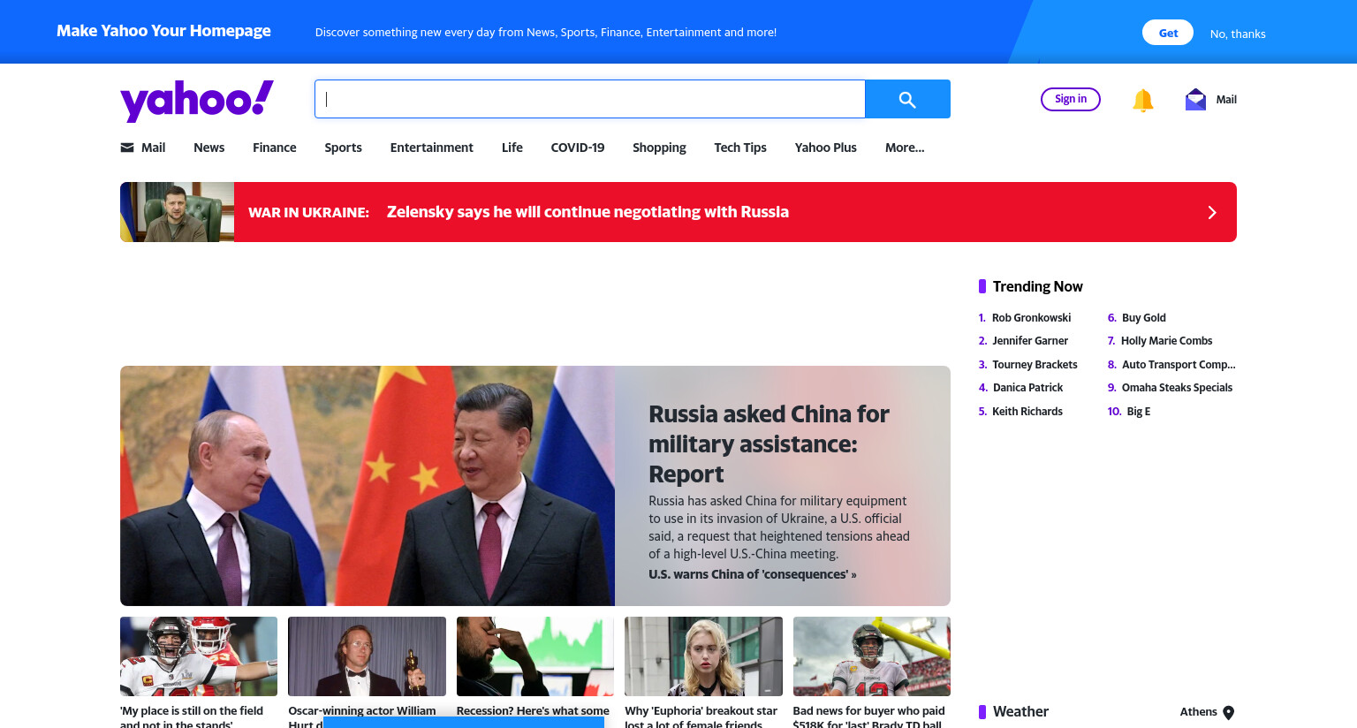Open trending topic Danica Patrick
Image resolution: width=1357 pixels, height=728 pixels.
(1027, 388)
